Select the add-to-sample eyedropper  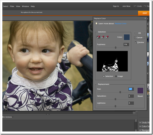103,37
